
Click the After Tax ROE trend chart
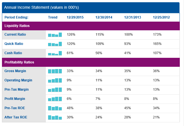pyautogui.click(x=55, y=117)
